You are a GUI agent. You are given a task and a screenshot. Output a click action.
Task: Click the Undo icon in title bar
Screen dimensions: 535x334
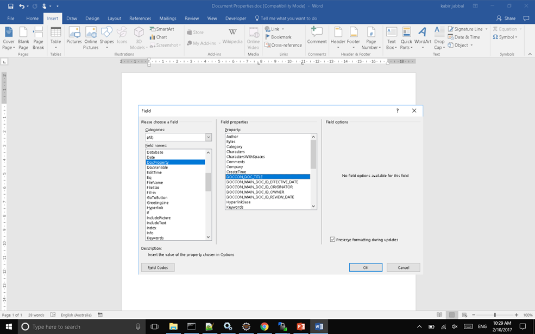coord(22,6)
